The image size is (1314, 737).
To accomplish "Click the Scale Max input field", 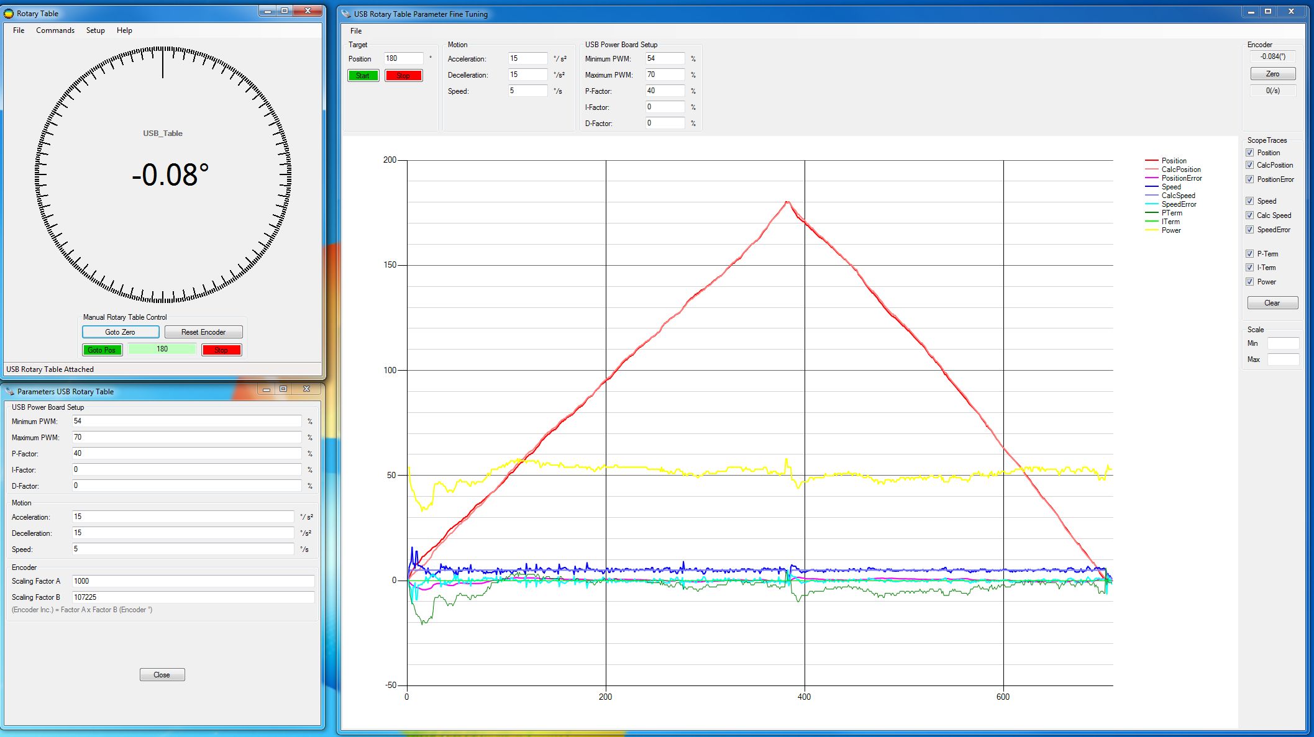I will (x=1283, y=359).
